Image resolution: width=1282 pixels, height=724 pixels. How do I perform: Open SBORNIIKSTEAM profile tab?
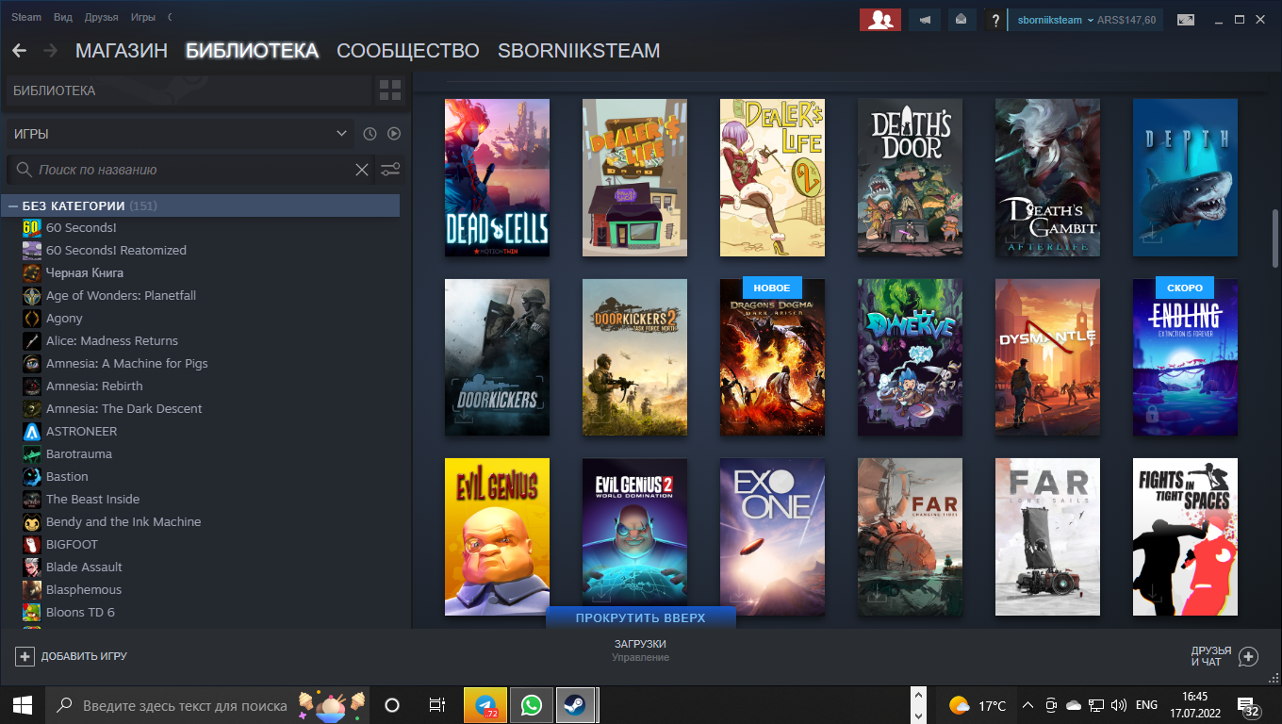point(579,51)
